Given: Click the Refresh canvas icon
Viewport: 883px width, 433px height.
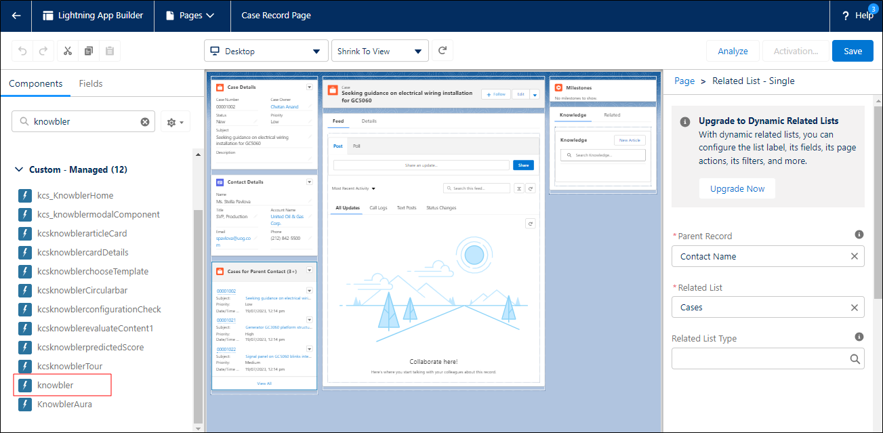Looking at the screenshot, I should click(x=443, y=51).
